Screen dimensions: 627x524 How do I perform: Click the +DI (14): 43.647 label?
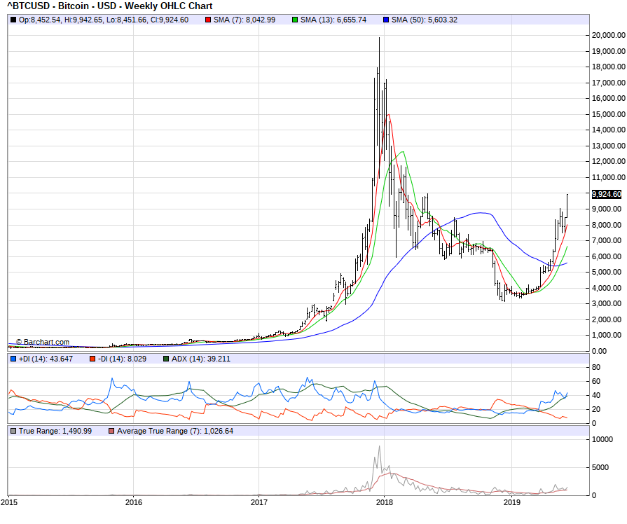coord(46,359)
